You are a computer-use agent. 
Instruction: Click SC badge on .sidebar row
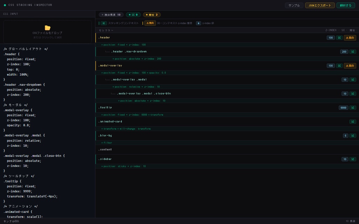(353, 159)
